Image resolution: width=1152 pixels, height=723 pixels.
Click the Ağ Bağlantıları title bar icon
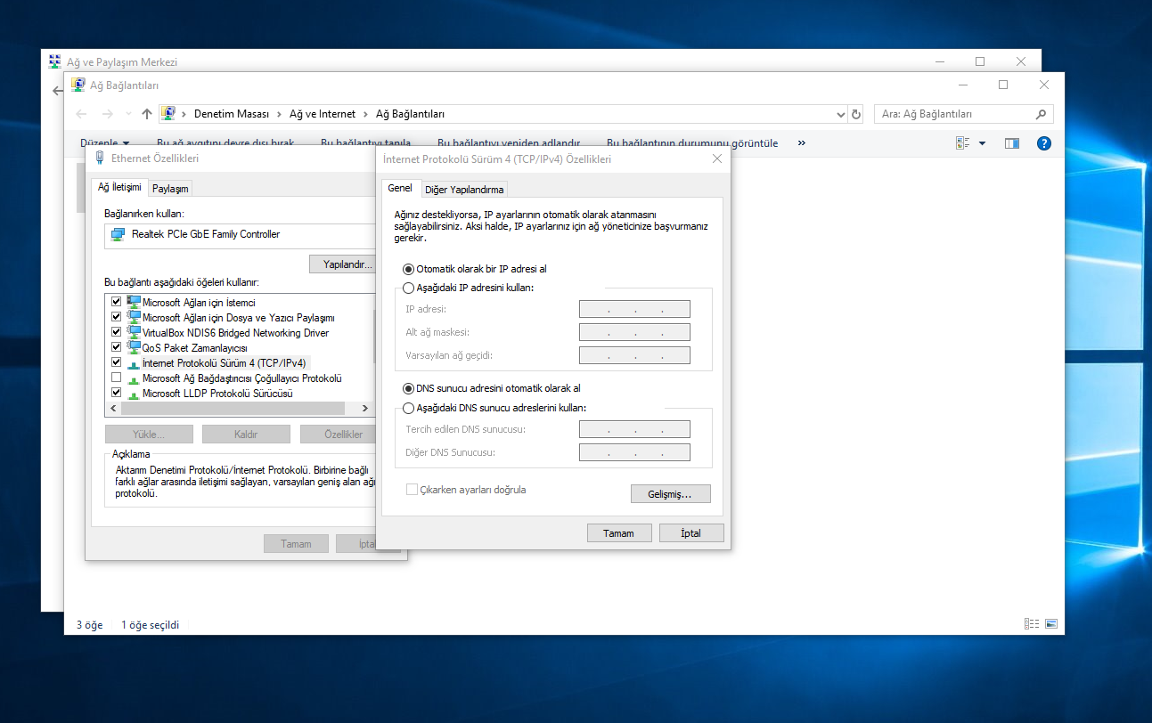tap(78, 85)
